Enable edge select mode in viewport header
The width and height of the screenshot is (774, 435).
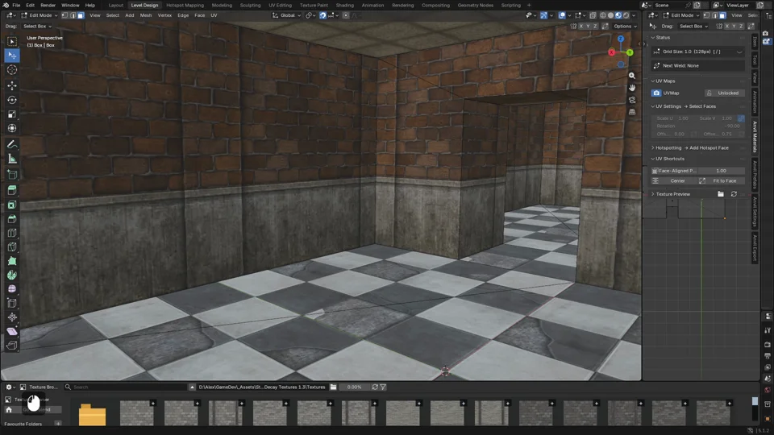coord(73,15)
